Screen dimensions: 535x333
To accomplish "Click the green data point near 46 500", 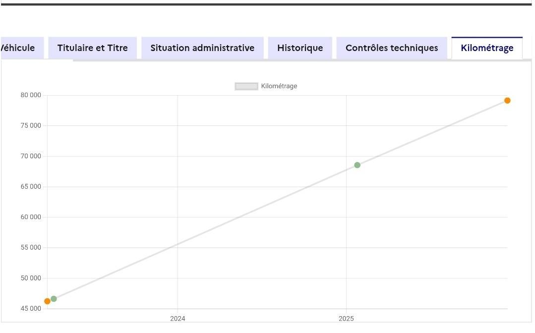I will [54, 299].
